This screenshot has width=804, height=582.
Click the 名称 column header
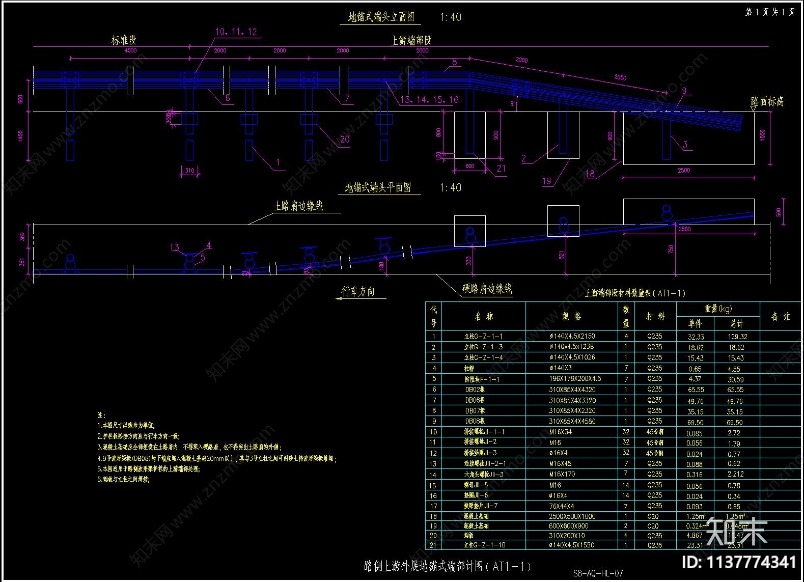point(484,316)
